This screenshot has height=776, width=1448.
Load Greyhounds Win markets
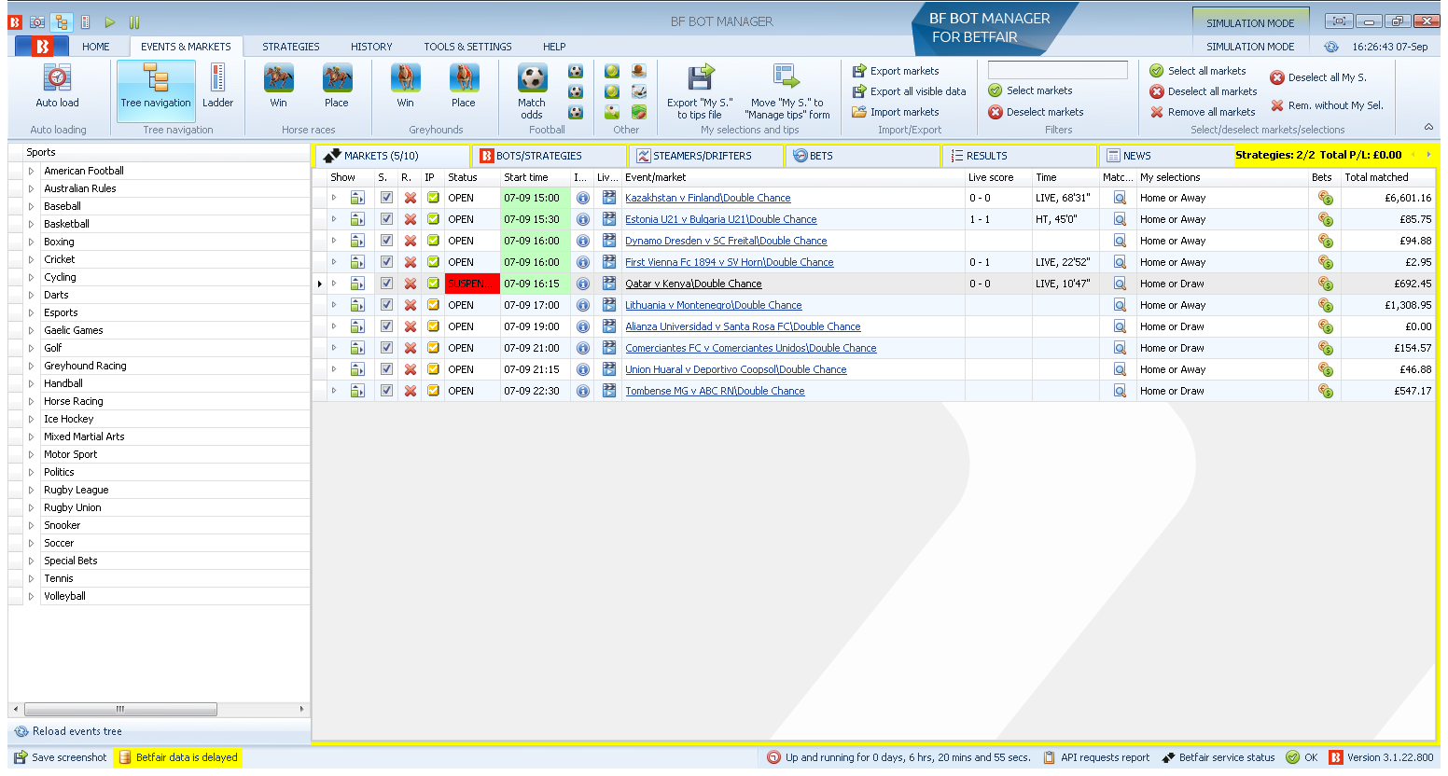coord(405,86)
